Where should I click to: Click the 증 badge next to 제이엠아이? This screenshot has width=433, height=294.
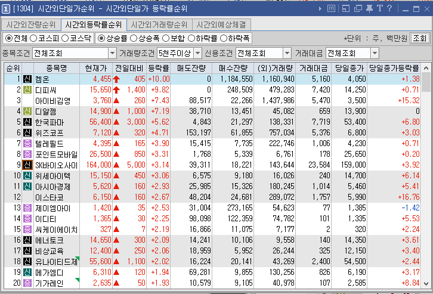click(x=27, y=208)
